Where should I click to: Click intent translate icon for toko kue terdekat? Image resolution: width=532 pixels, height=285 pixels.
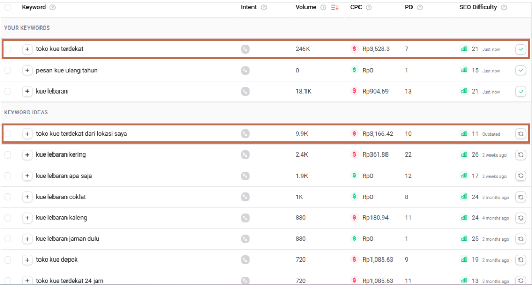[245, 49]
